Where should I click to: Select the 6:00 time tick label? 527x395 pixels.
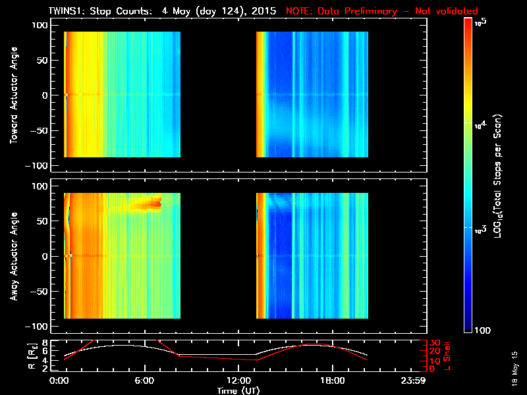pyautogui.click(x=145, y=381)
